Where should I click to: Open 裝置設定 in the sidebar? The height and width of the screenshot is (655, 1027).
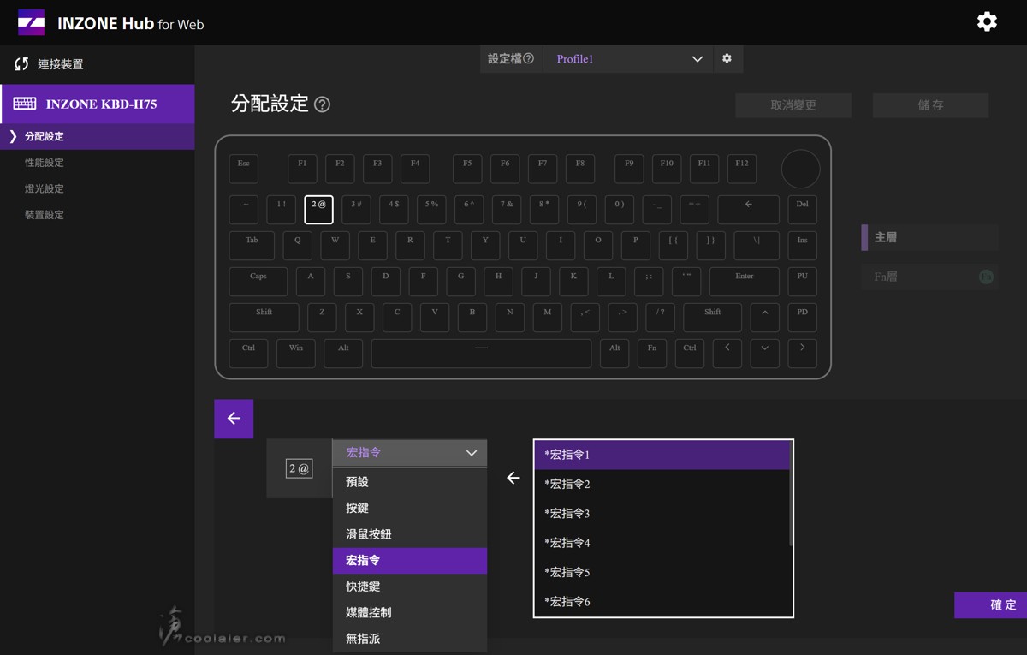[45, 215]
